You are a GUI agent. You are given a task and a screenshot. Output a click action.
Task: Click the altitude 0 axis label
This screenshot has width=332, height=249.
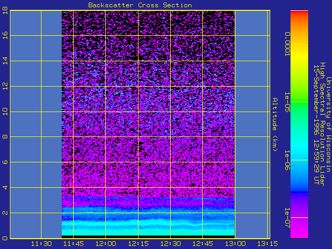[x=5, y=238]
